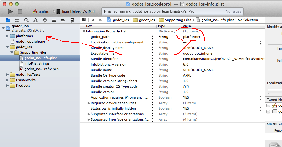Open the Project navigator folder icon
282x147 pixels.
8,20
